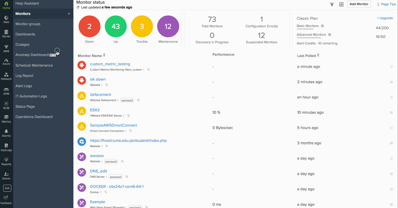Image resolution: width=398 pixels, height=208 pixels.
Task: Click the Alarms icon in the sidebar
Action: [x=6, y=132]
